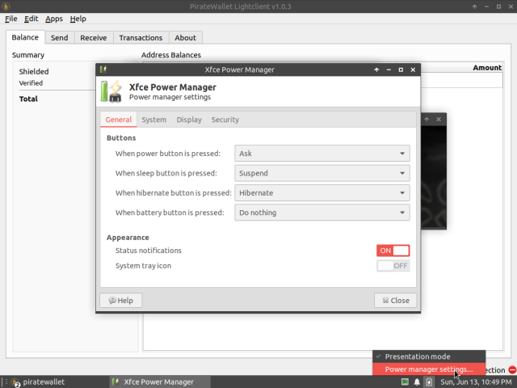Click the PirateWallet title bar logo icon

6,6
